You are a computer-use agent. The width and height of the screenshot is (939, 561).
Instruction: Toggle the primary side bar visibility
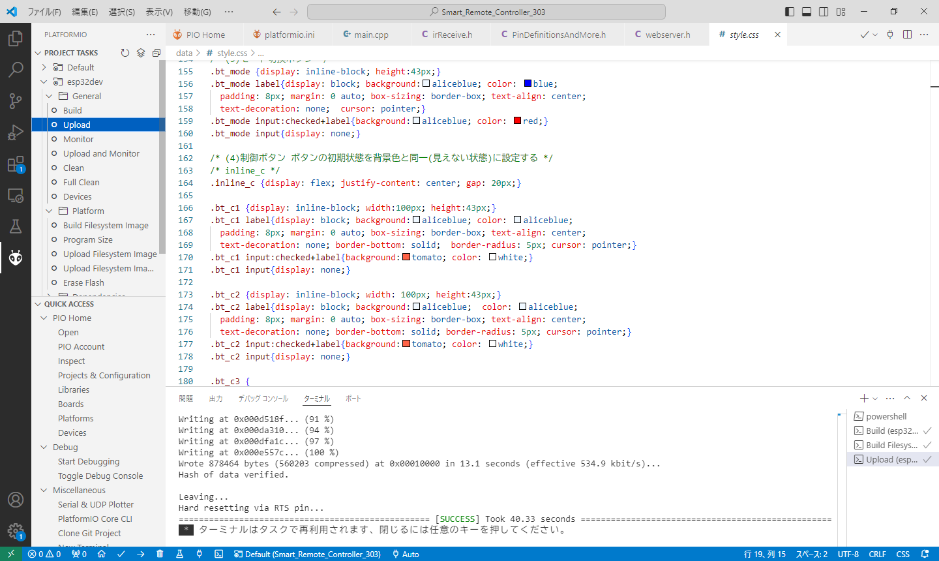[x=790, y=12]
